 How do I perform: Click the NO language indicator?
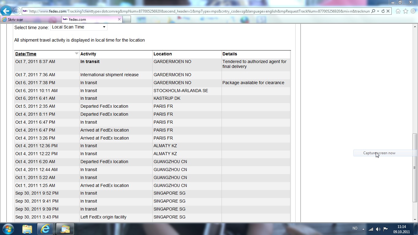click(x=355, y=228)
